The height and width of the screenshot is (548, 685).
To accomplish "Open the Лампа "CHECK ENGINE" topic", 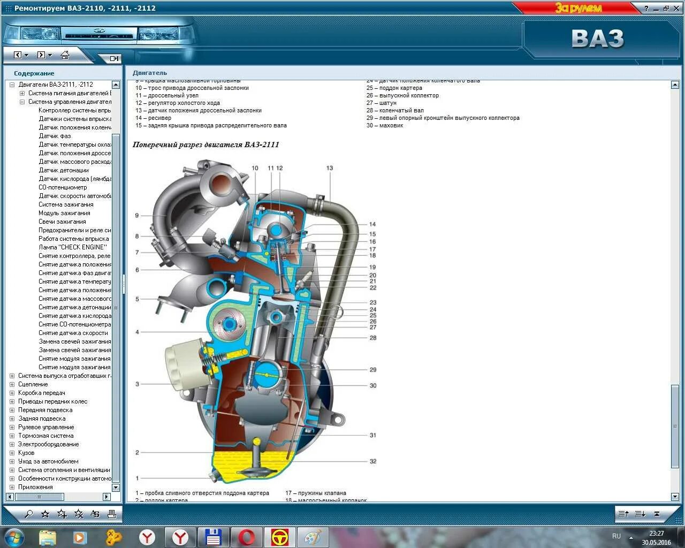I will (72, 247).
